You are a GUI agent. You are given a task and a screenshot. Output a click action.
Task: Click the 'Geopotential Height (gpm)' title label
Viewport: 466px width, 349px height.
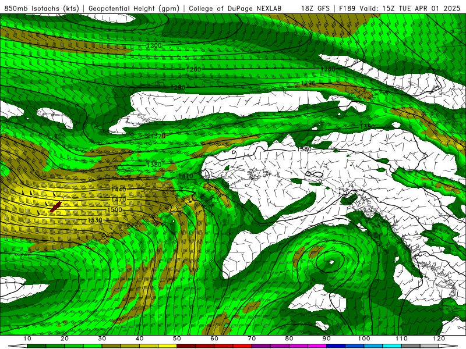pyautogui.click(x=134, y=8)
